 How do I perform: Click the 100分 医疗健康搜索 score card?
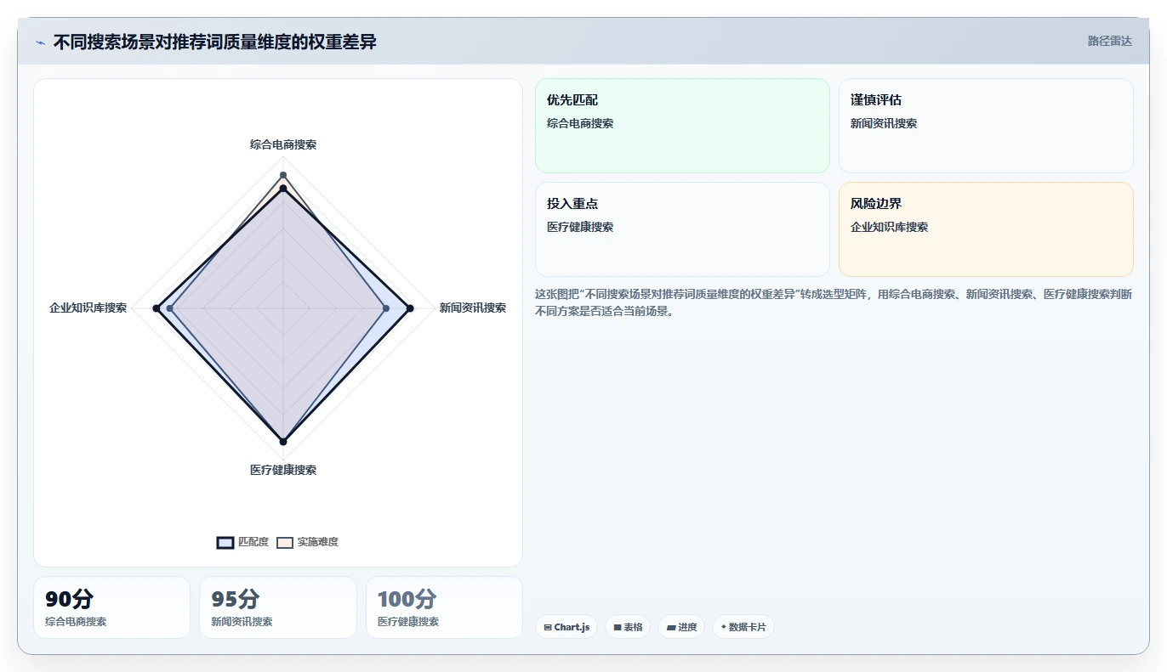click(x=444, y=607)
